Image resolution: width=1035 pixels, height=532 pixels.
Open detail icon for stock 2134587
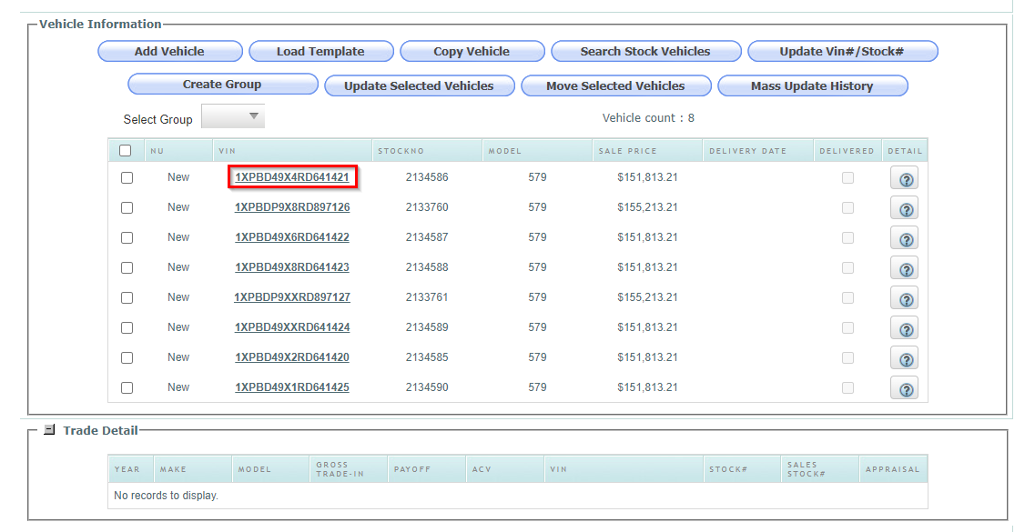[904, 238]
